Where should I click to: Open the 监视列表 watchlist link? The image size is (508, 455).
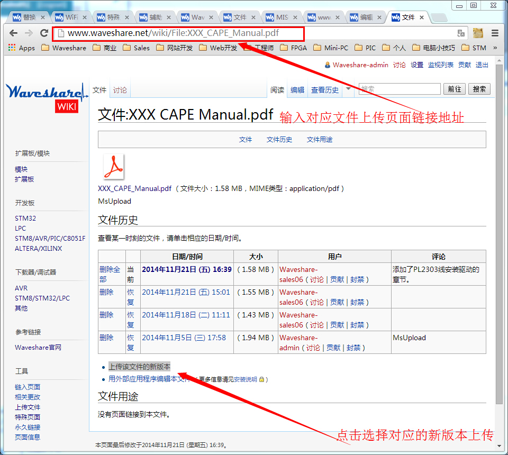pos(441,65)
